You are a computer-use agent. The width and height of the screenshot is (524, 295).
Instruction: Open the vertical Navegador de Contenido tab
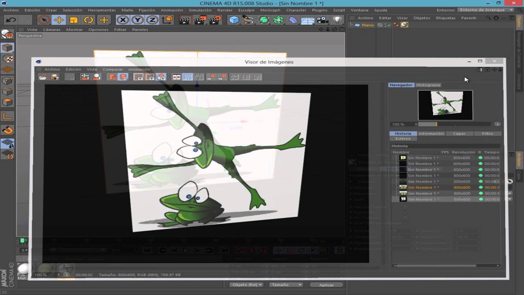click(x=519, y=50)
